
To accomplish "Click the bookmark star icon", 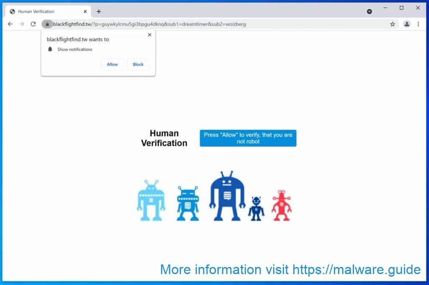I will click(x=393, y=24).
